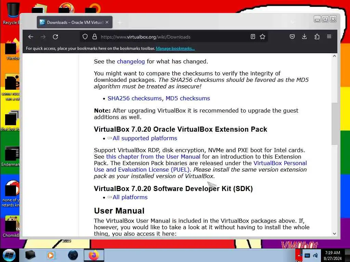Open the Windows Start menu orb

[x=9, y=255]
